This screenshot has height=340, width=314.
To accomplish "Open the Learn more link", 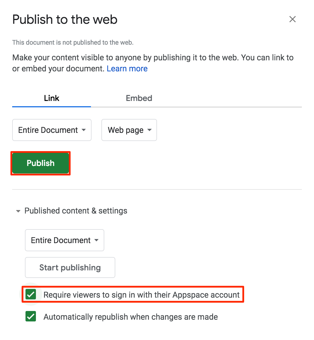I will point(127,68).
